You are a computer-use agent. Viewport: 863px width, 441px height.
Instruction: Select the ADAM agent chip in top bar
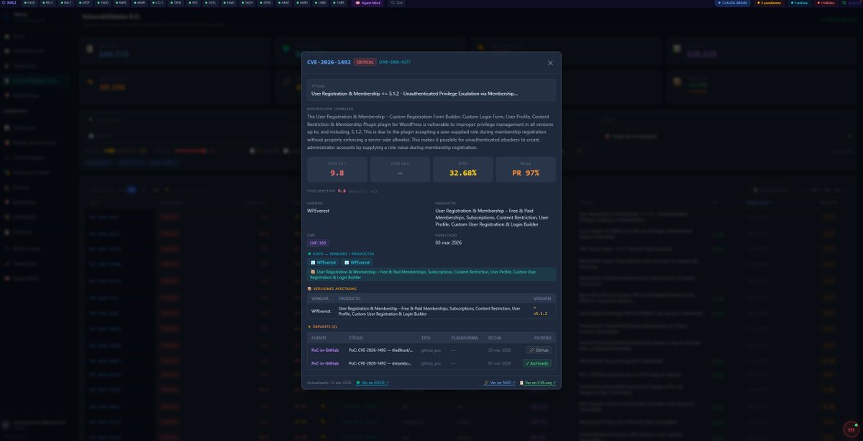pos(140,3)
